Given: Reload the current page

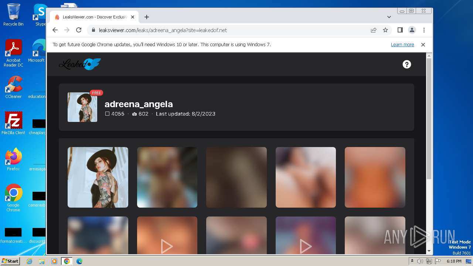Looking at the screenshot, I should (x=79, y=30).
